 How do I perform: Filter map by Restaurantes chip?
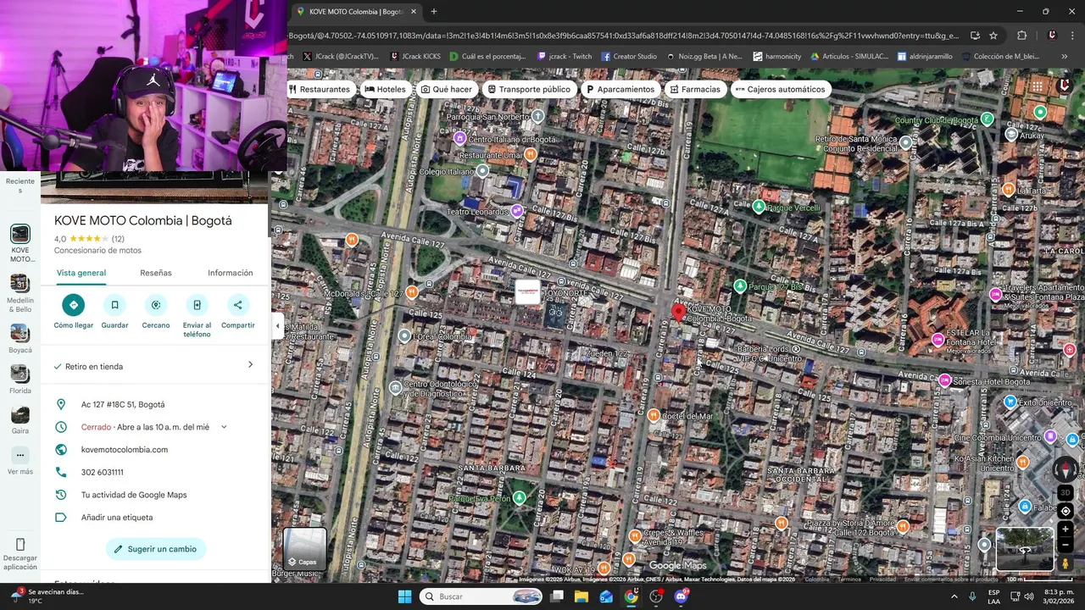[320, 89]
